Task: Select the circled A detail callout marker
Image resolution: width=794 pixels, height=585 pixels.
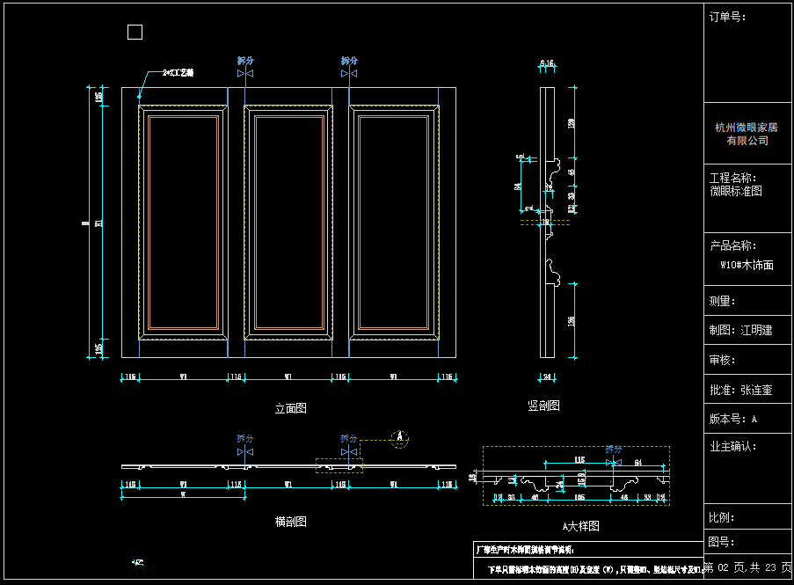Action: pos(400,437)
